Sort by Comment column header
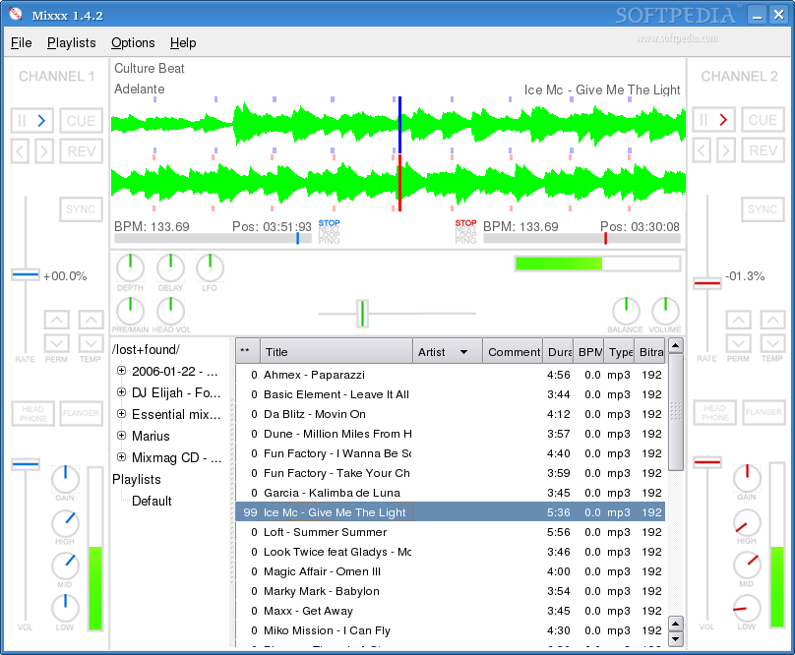 (x=513, y=352)
